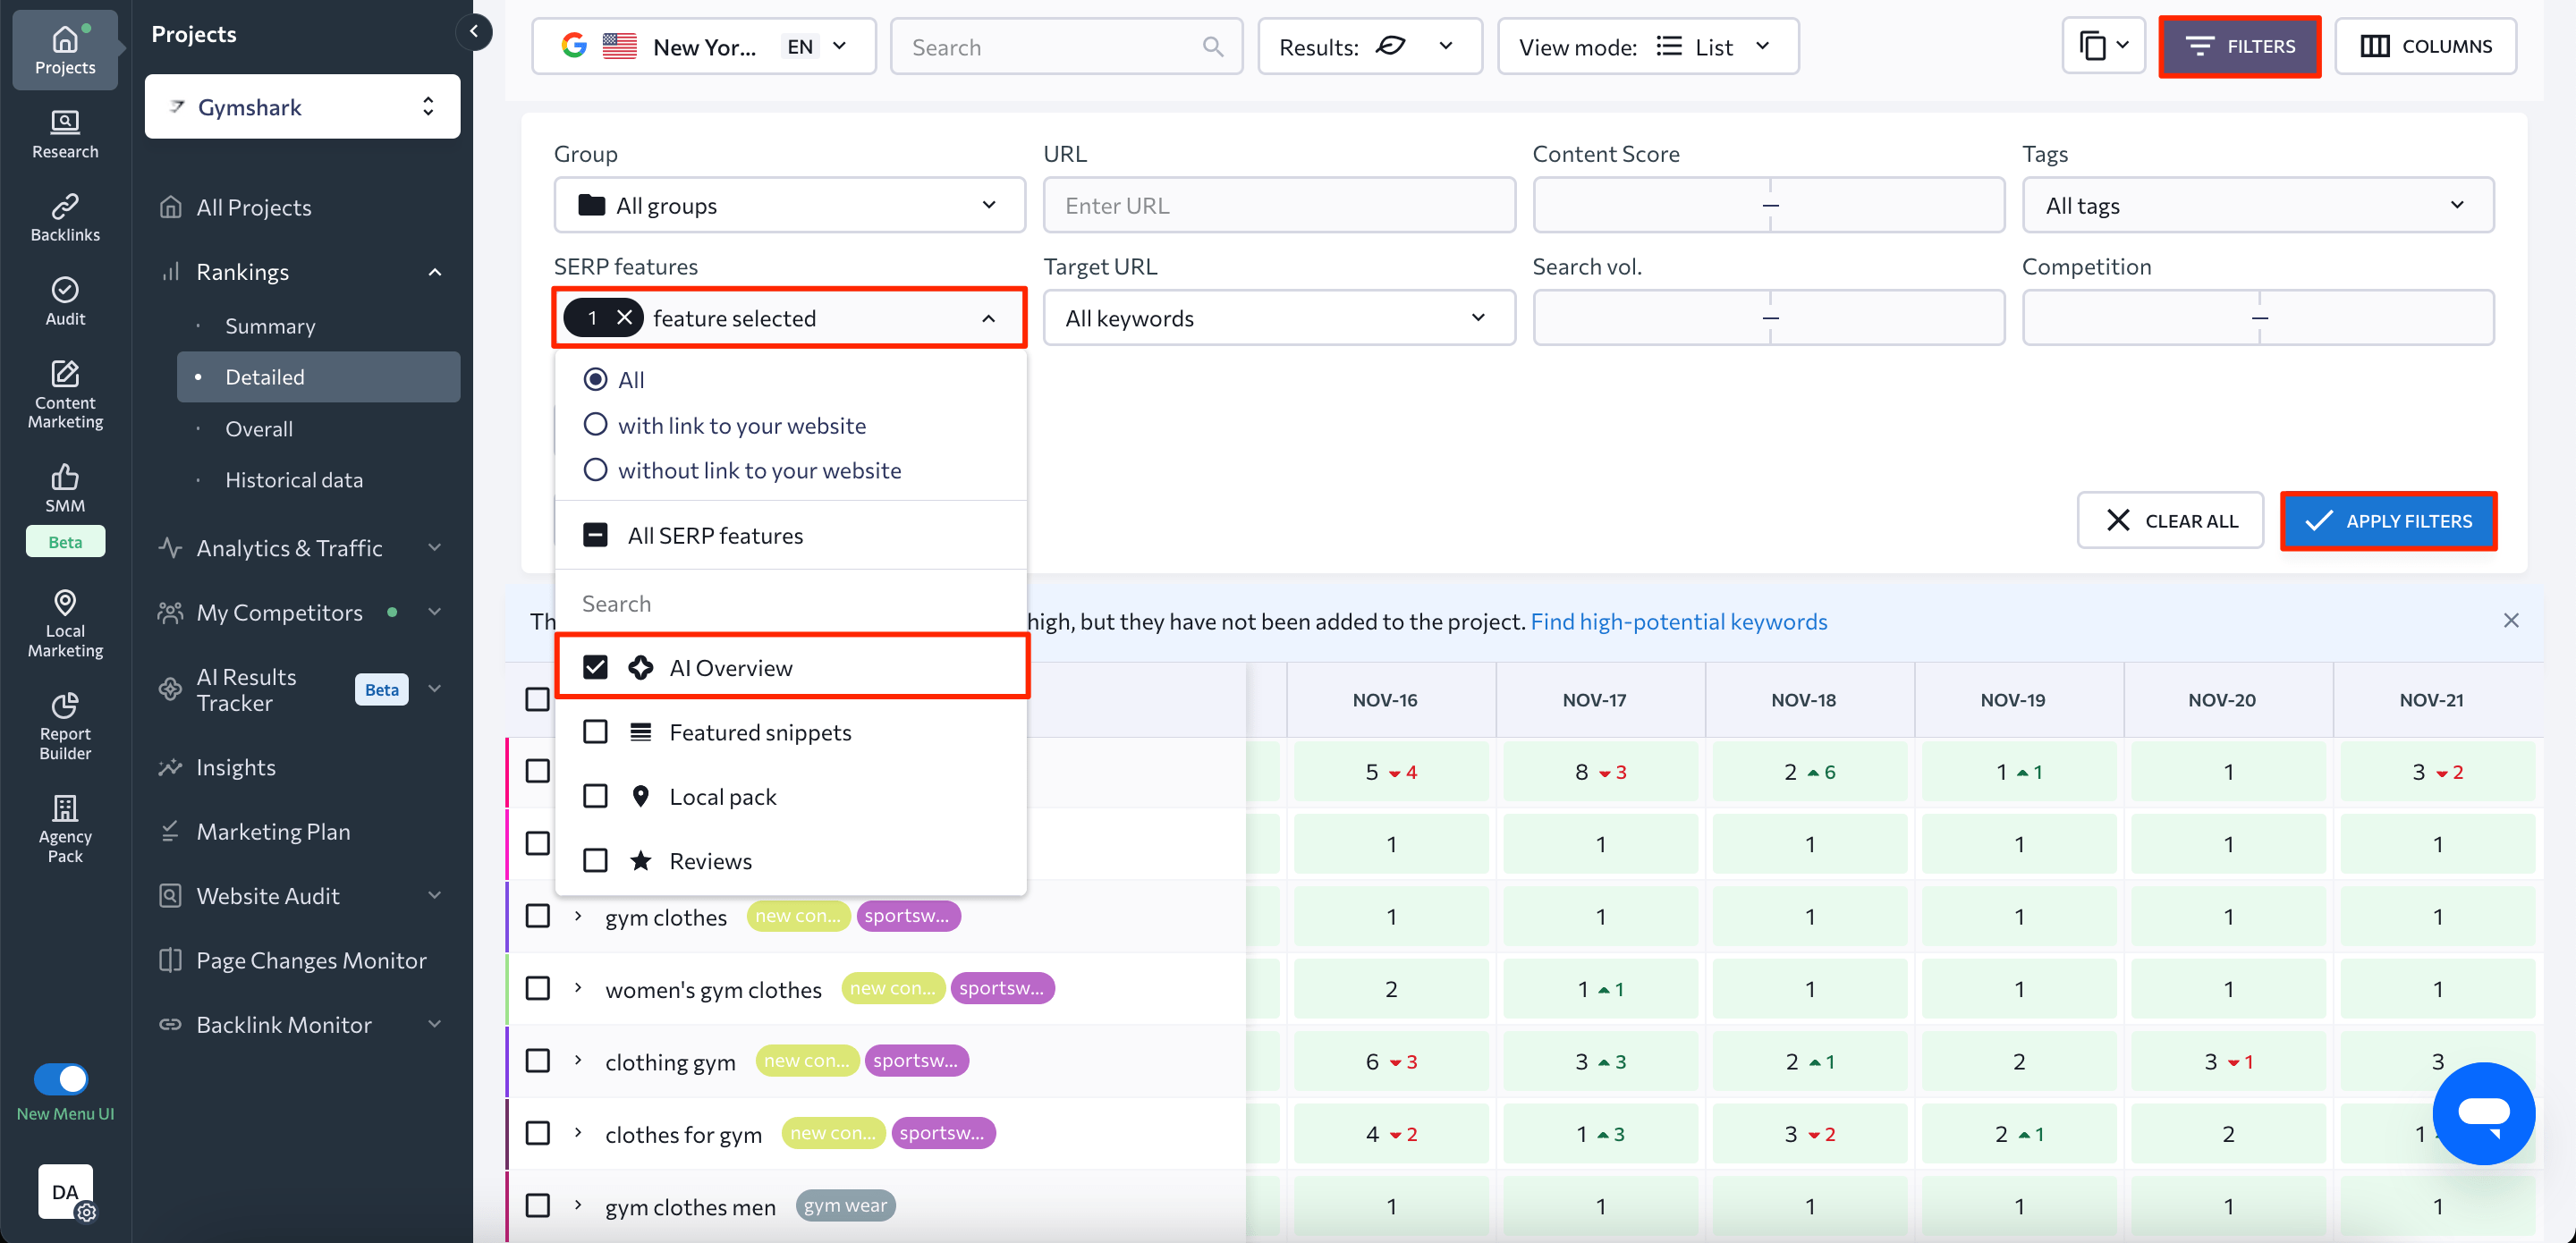Uncheck the AI Overview checkbox
This screenshot has width=2576, height=1243.
[x=596, y=667]
